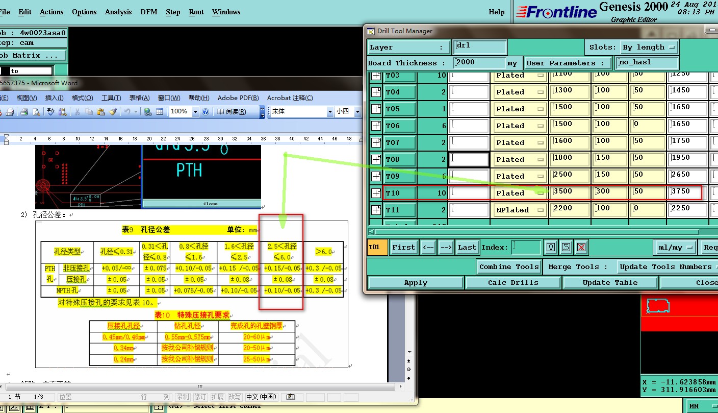The width and height of the screenshot is (718, 413).
Task: Open 表格(A) menu in Word
Action: 139,98
